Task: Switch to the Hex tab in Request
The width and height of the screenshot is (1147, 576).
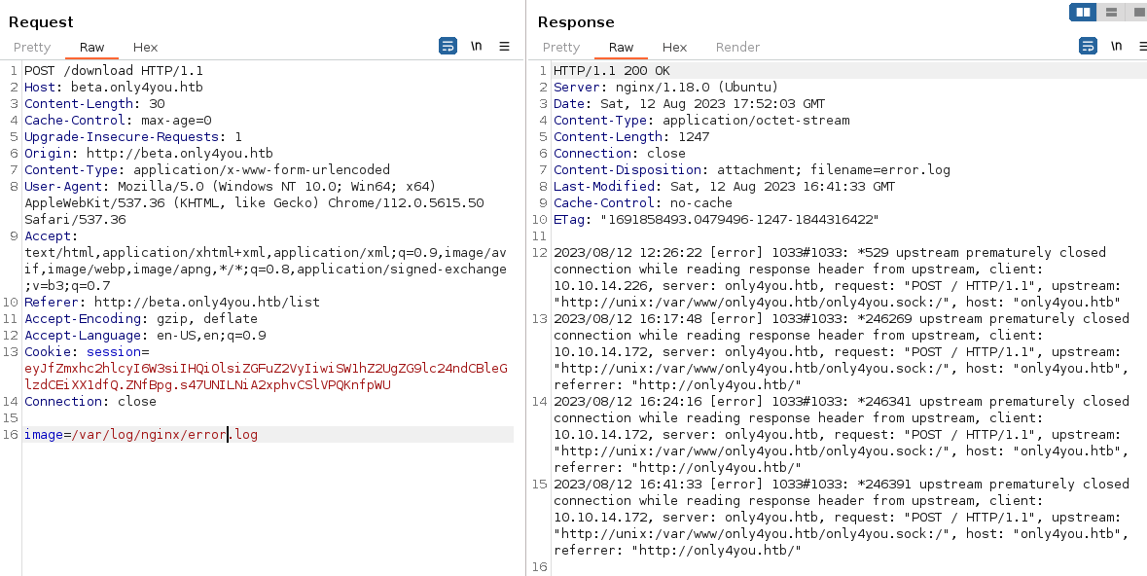Action: click(145, 47)
